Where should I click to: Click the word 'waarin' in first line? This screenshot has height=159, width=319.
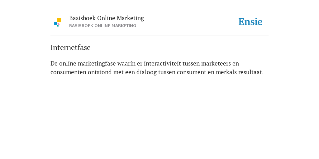pos(126,63)
